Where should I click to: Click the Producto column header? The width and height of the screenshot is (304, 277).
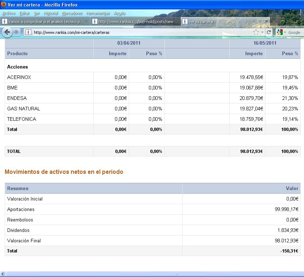pyautogui.click(x=17, y=53)
